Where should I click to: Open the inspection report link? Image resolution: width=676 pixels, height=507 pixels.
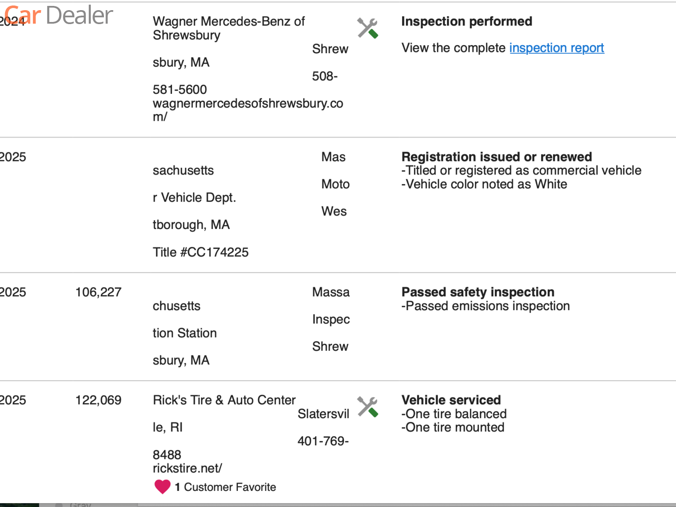[556, 48]
